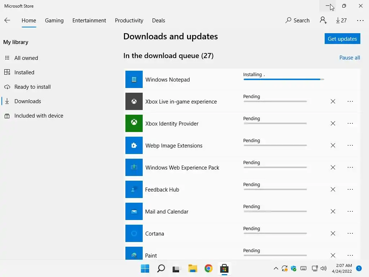Cancel the Cortana download
The width and height of the screenshot is (369, 277).
pyautogui.click(x=333, y=233)
